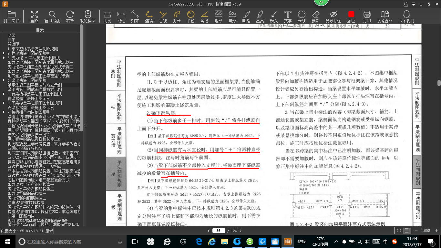The height and width of the screenshot is (248, 441).
Task: Select the 半径 radius tool
Action: pos(190,16)
